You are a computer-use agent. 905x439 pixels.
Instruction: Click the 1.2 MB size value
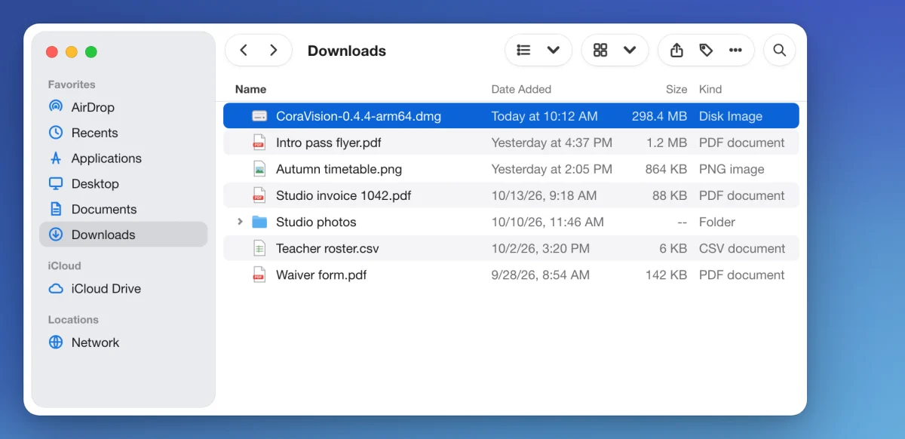(x=667, y=143)
